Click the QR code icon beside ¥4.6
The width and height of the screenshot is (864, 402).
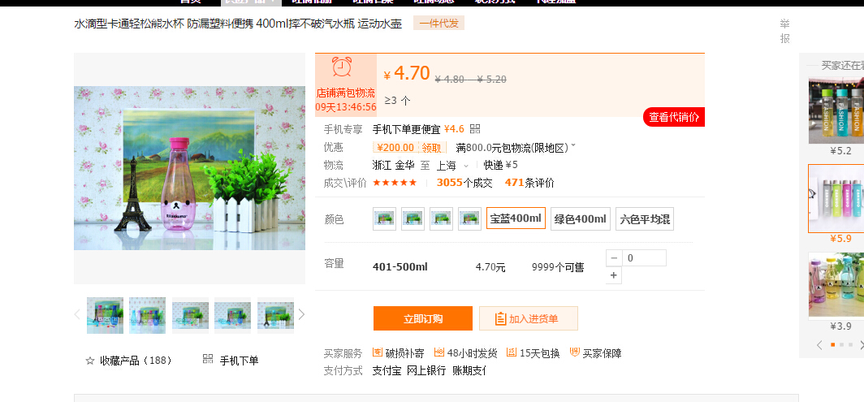point(475,129)
